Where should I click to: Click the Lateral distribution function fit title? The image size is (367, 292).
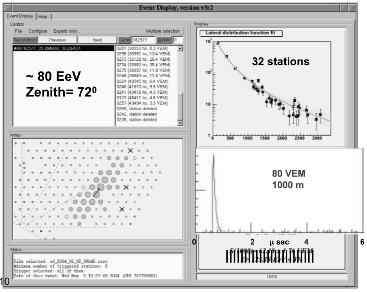pyautogui.click(x=241, y=33)
